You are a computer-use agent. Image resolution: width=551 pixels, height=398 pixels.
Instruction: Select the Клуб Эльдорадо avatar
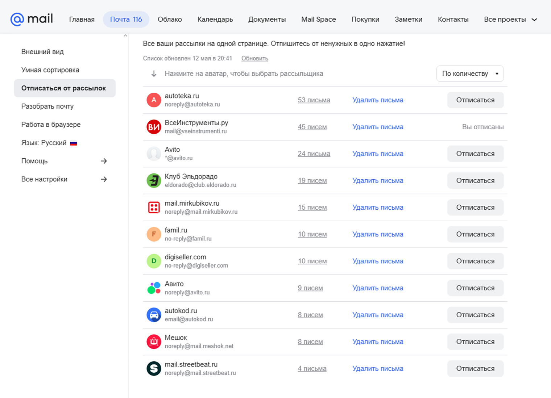154,180
